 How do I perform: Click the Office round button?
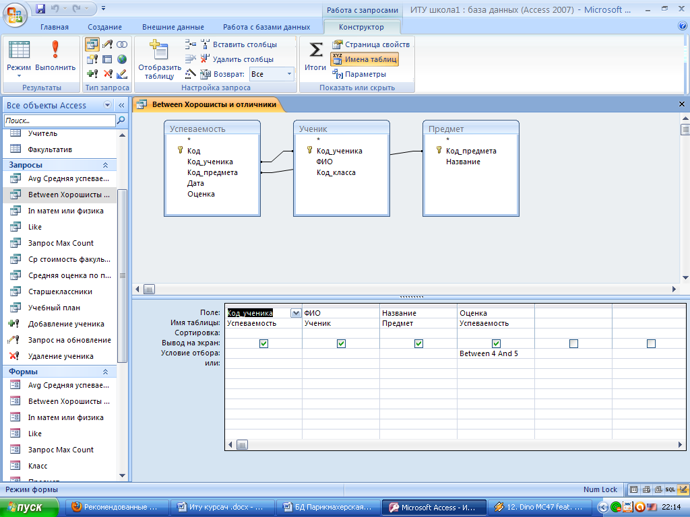(15, 15)
